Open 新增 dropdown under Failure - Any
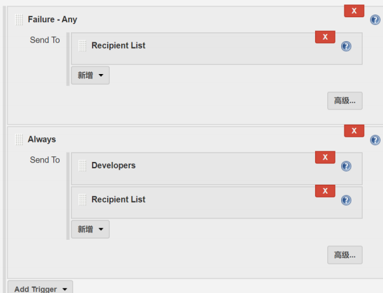 90,75
